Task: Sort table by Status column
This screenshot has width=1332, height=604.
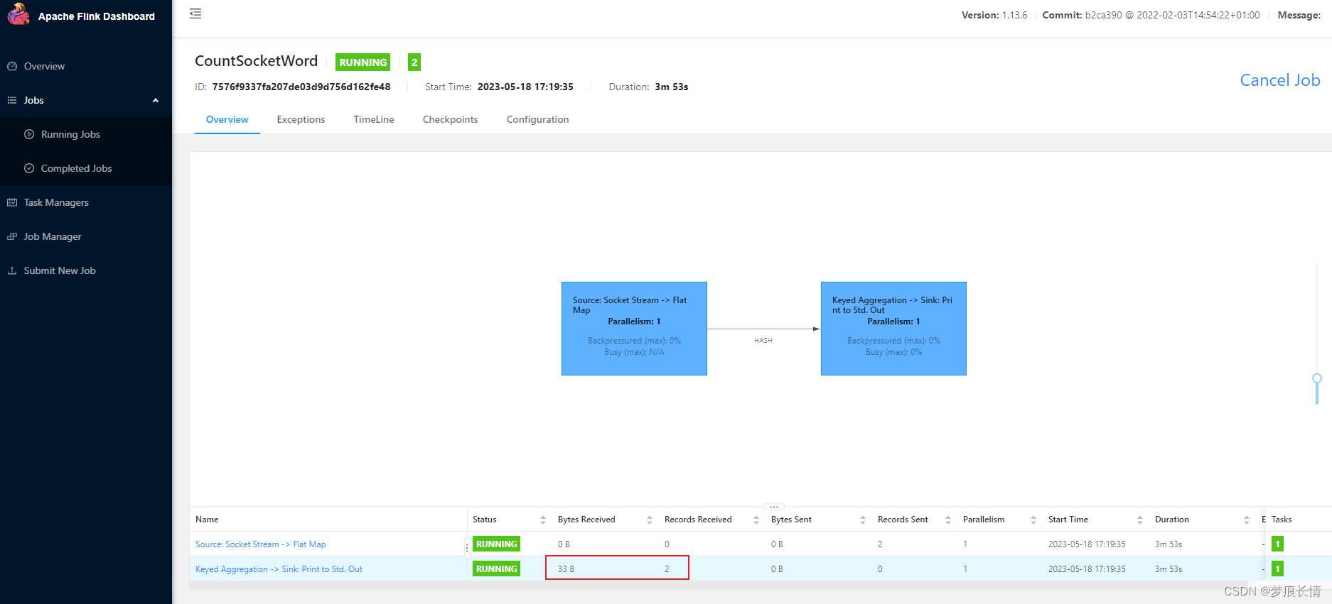Action: pos(543,520)
